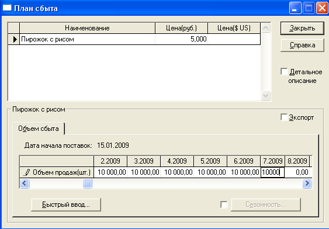This screenshot has width=329, height=229.
Task: Click the 2.2009 column header
Action: point(110,161)
